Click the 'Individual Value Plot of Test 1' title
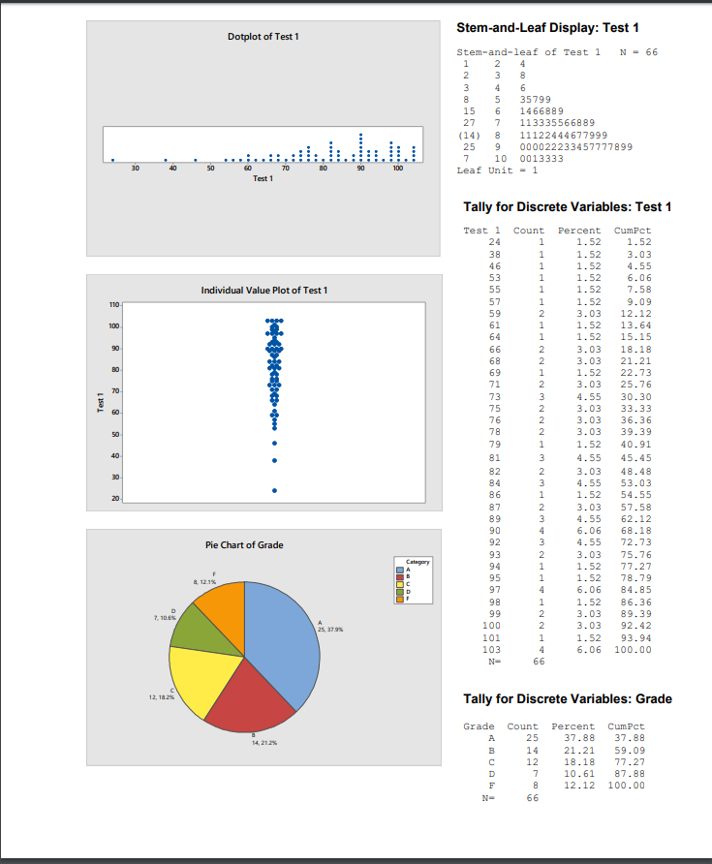712x864 pixels. click(x=263, y=291)
